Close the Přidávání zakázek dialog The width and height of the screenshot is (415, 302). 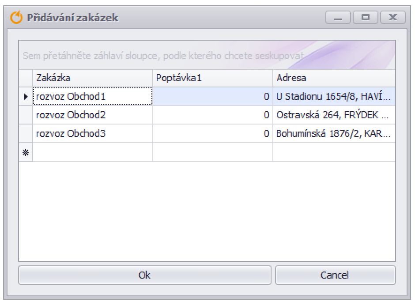click(x=393, y=18)
